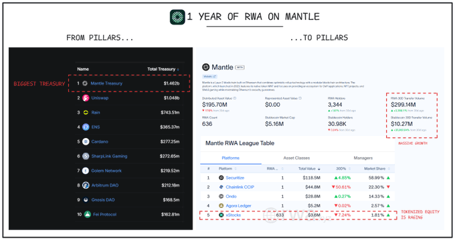Open the Uniswap treasury link
Screen dimensions: 455x240
[100, 98]
